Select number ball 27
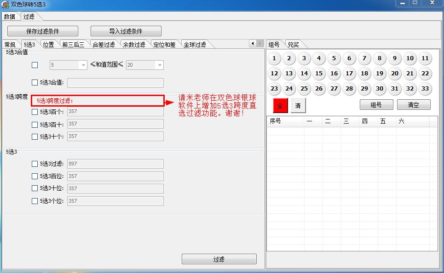Image resolution: width=444 pixels, height=273 pixels. click(x=334, y=89)
